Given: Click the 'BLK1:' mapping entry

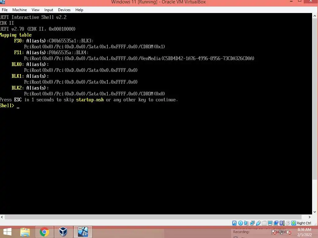Looking at the screenshot, I should tap(18, 76).
